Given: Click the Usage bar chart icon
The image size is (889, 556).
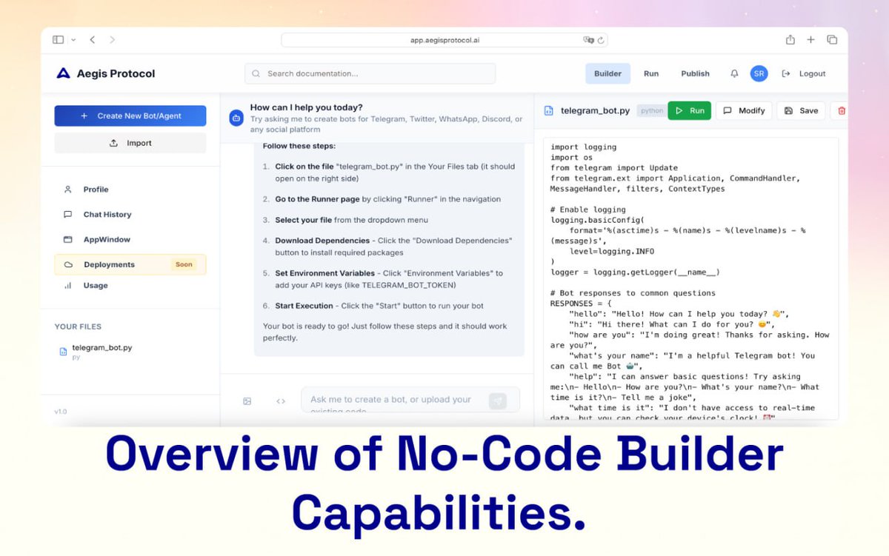Looking at the screenshot, I should click(68, 285).
